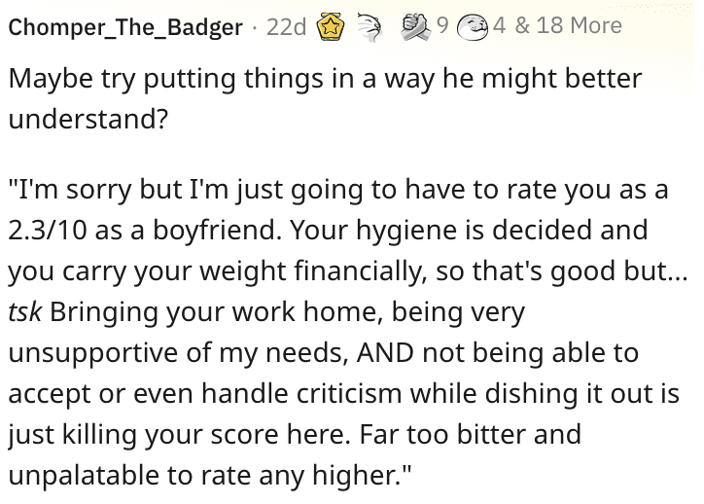
Task: Click the count 9 beside clasped hands award
Action: coord(442,25)
